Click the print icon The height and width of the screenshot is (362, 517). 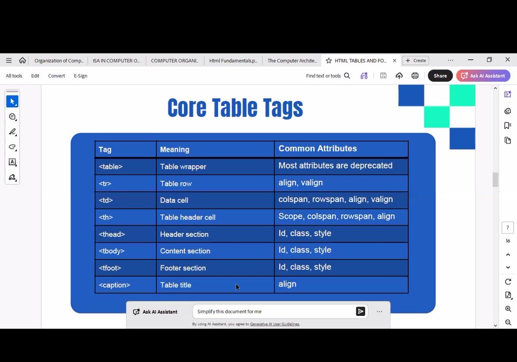415,76
